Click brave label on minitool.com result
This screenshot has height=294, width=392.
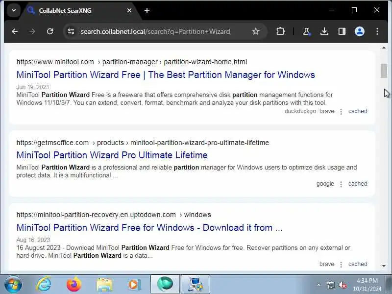click(327, 111)
